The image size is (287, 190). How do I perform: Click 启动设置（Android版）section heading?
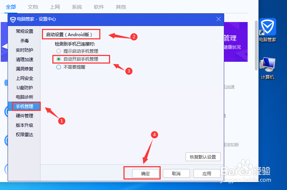coord(69,34)
